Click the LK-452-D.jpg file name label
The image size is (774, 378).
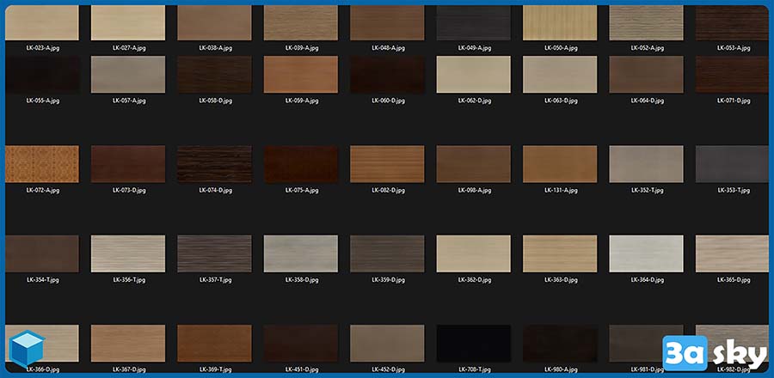[388, 369]
